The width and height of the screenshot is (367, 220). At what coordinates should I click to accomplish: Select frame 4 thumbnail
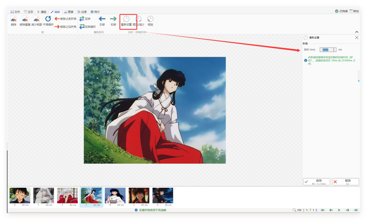(x=115, y=196)
